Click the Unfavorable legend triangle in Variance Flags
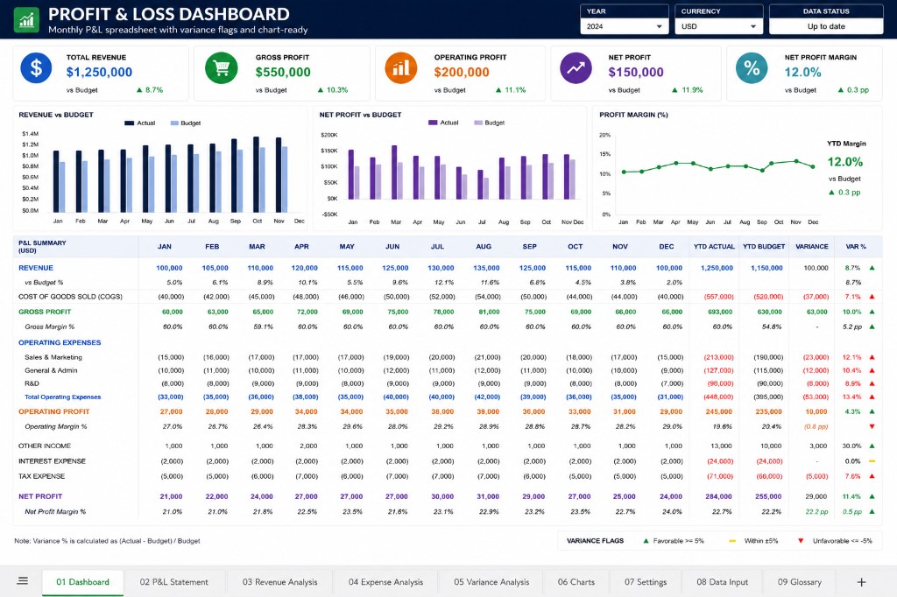 pos(801,540)
